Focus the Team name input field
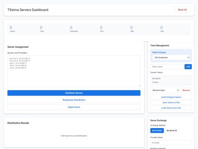The width and height of the screenshot is (198, 149). coord(167,67)
